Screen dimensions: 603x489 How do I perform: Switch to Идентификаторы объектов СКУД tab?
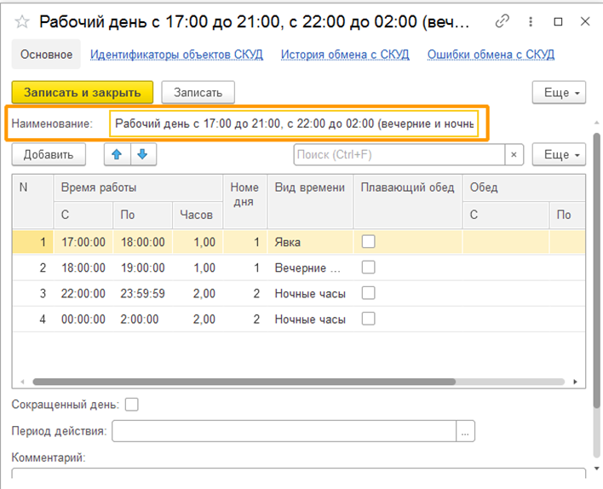(176, 55)
